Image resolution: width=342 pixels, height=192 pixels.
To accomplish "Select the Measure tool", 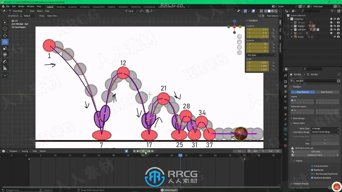I will pyautogui.click(x=5, y=68).
